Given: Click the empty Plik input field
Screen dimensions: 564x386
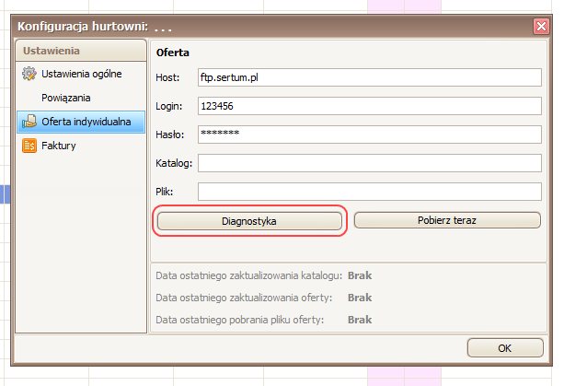Looking at the screenshot, I should pyautogui.click(x=369, y=192).
